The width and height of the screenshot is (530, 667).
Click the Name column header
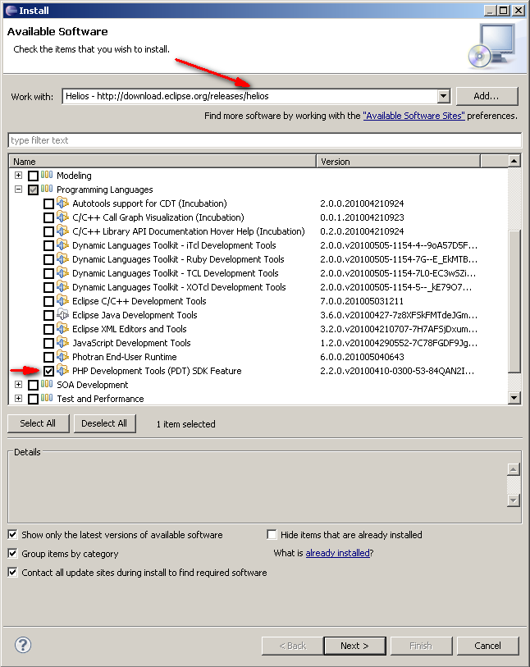tap(163, 162)
